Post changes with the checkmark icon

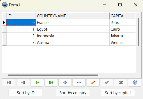[107, 82]
